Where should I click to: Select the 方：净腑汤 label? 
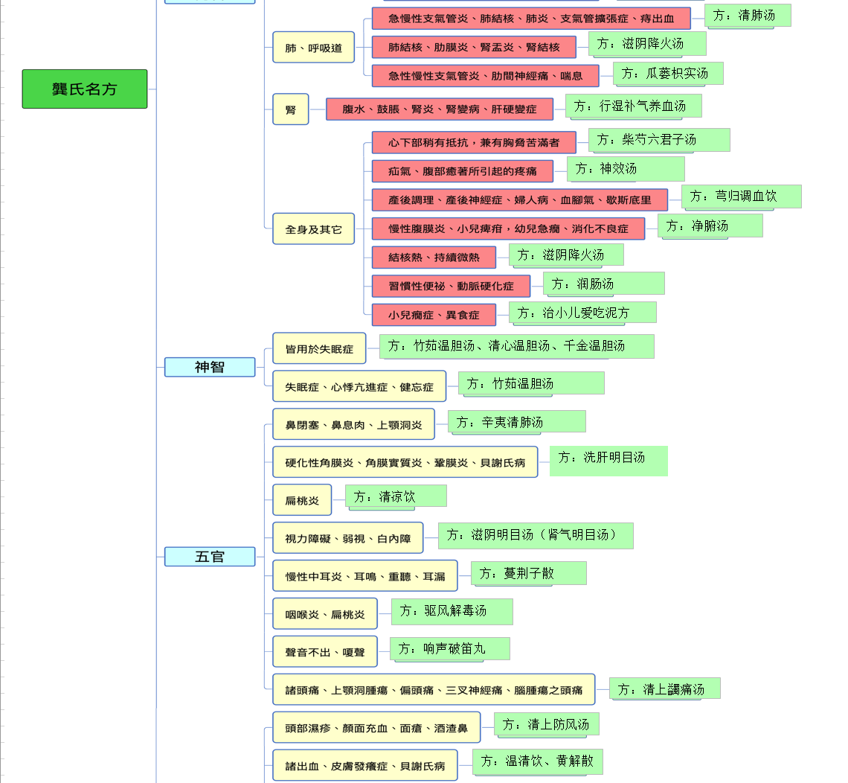click(710, 226)
